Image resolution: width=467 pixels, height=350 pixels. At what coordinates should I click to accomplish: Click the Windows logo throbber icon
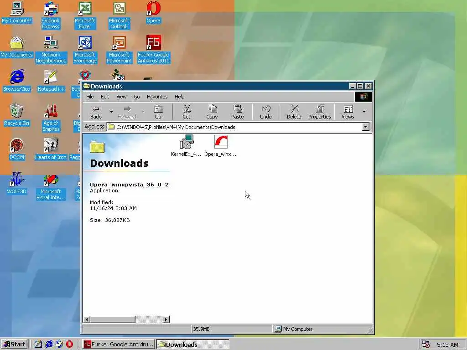click(x=363, y=97)
